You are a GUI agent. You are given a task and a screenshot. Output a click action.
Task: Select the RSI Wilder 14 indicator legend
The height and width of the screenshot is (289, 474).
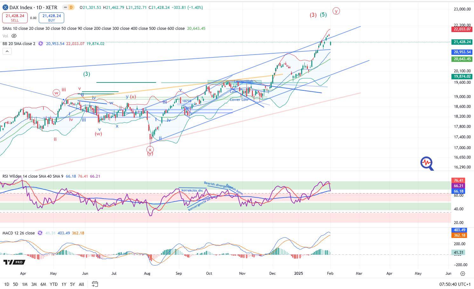[33, 176]
